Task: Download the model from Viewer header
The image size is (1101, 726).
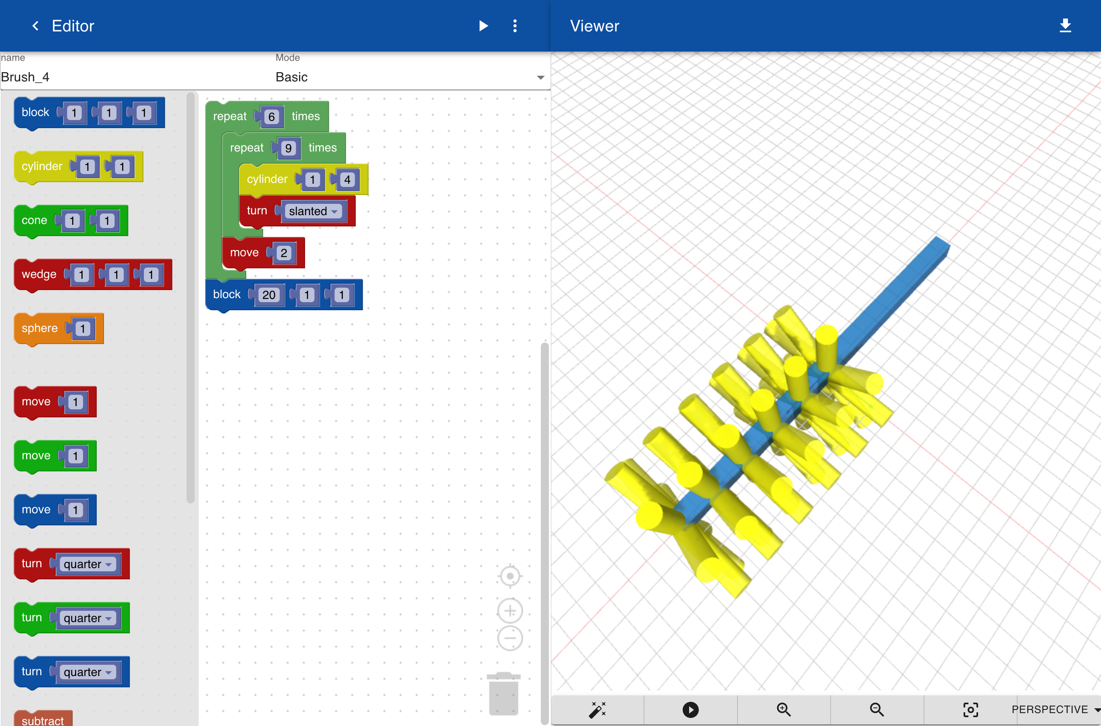Action: pyautogui.click(x=1065, y=25)
